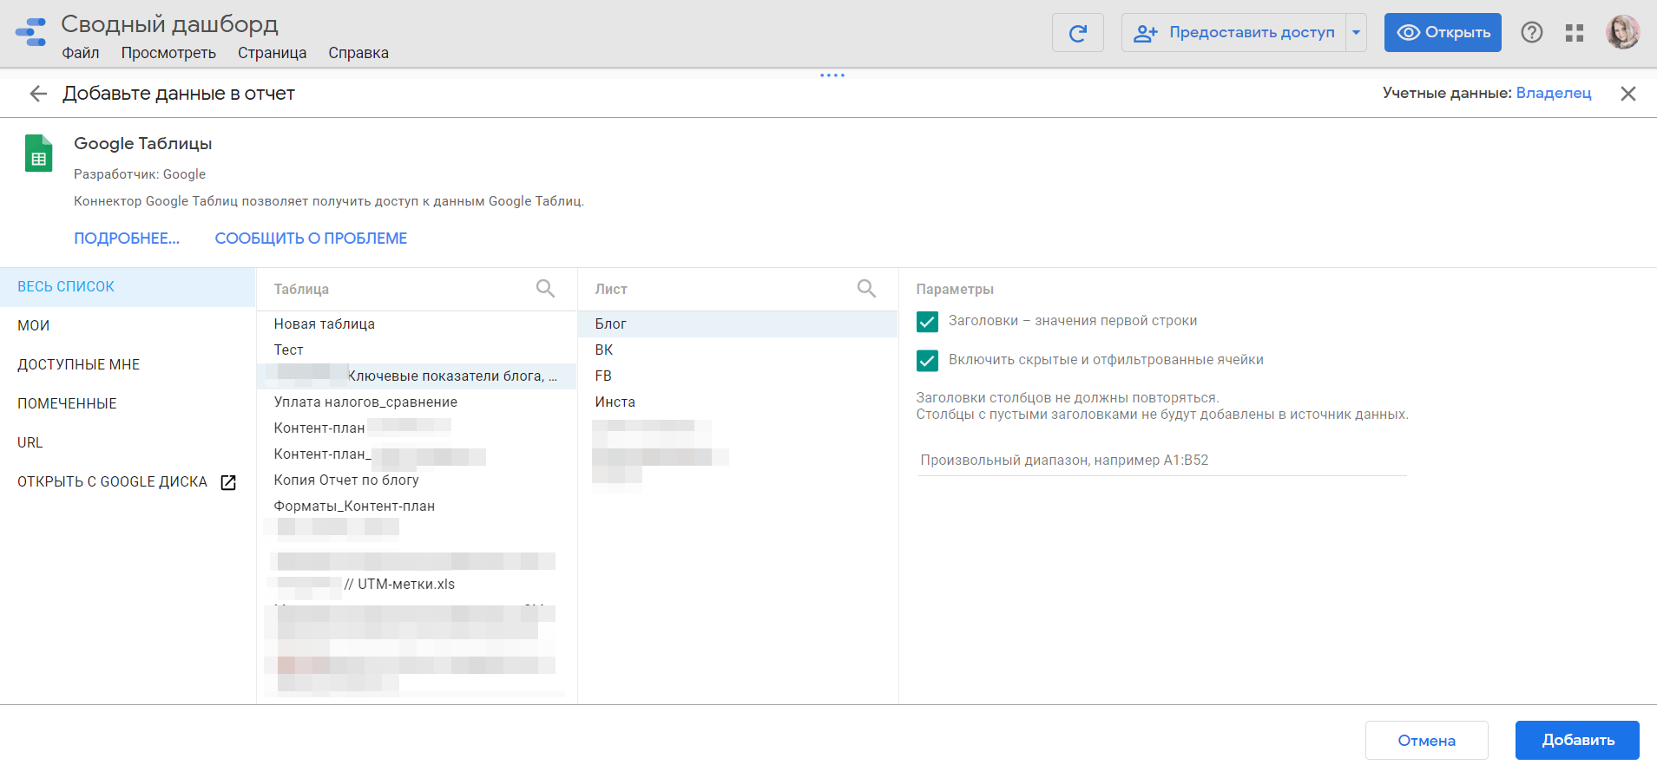The width and height of the screenshot is (1657, 778).
Task: Click the custom range input field
Action: (1161, 461)
